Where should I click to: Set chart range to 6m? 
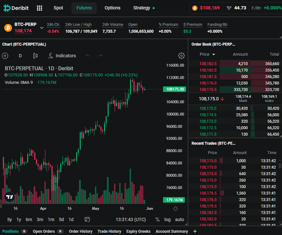point(29,219)
